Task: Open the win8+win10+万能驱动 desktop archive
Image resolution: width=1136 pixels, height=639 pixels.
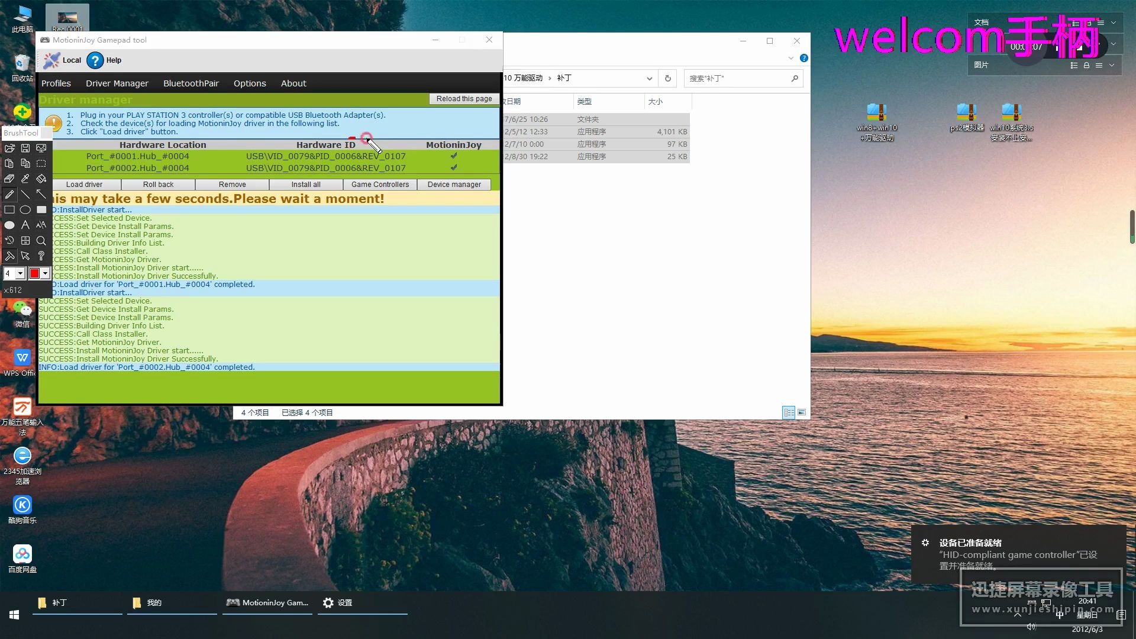Action: (877, 122)
